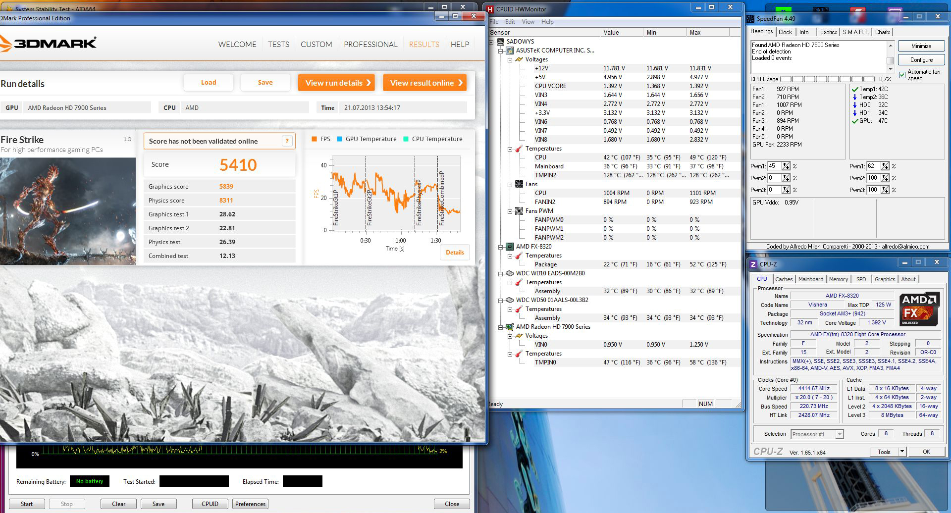Click the Configure button in SpeedFan

coord(921,60)
